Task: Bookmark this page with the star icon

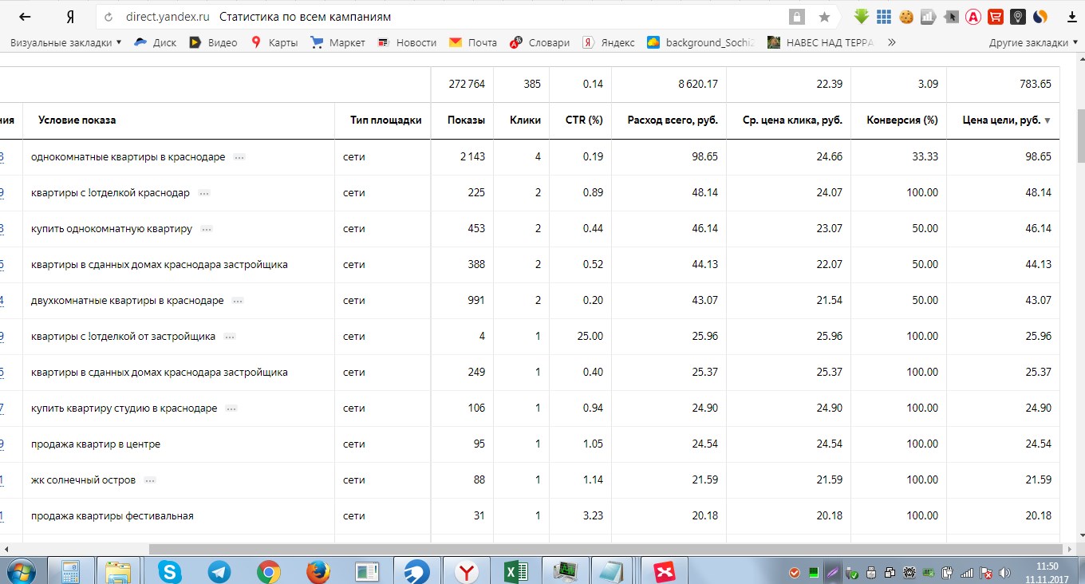Action: (x=824, y=17)
